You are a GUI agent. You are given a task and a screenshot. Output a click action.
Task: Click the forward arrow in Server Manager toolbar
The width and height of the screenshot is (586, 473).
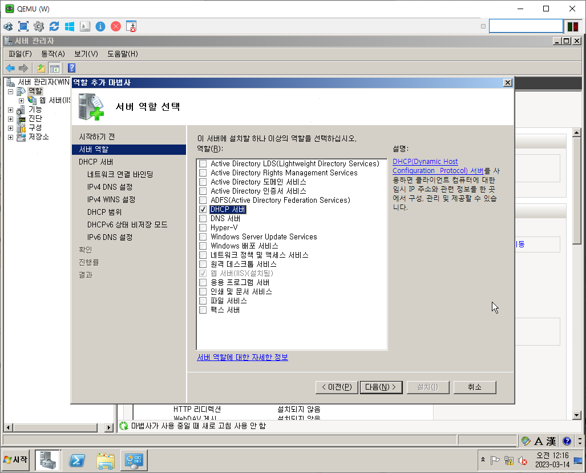tap(23, 68)
